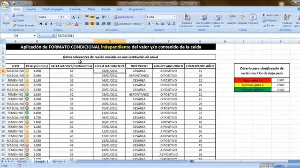This screenshot has height=168, width=300.
Task: Align text to the left
Action: 87,24
